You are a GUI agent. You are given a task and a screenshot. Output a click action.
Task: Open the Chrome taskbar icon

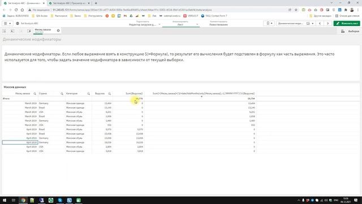point(23,200)
